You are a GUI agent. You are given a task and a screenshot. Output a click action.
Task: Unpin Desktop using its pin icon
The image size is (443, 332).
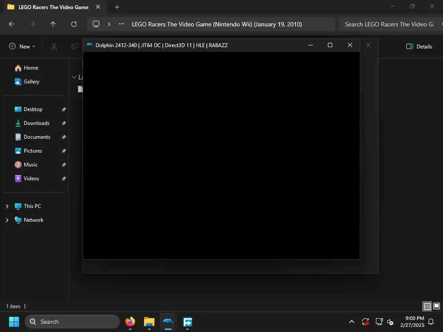click(x=64, y=109)
